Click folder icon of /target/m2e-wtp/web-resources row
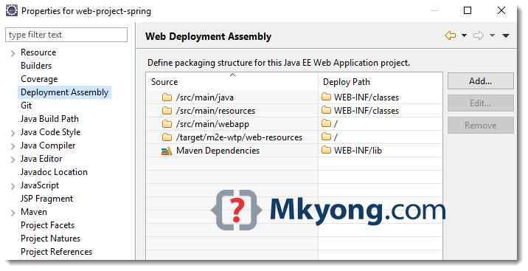The image size is (528, 271). (167, 137)
